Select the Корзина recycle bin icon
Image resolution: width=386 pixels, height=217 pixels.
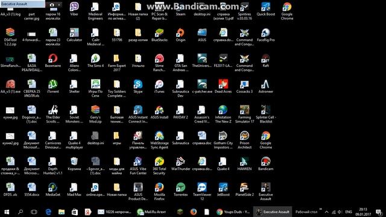74,164
